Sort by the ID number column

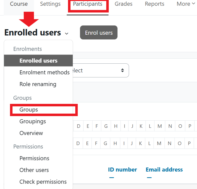[122, 170]
